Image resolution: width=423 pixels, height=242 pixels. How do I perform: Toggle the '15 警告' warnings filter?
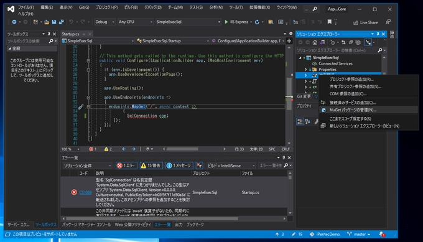pos(151,165)
